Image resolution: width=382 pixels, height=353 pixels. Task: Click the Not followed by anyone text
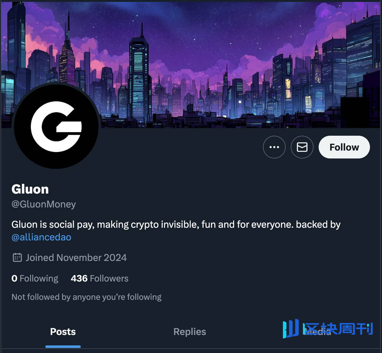[x=86, y=297]
